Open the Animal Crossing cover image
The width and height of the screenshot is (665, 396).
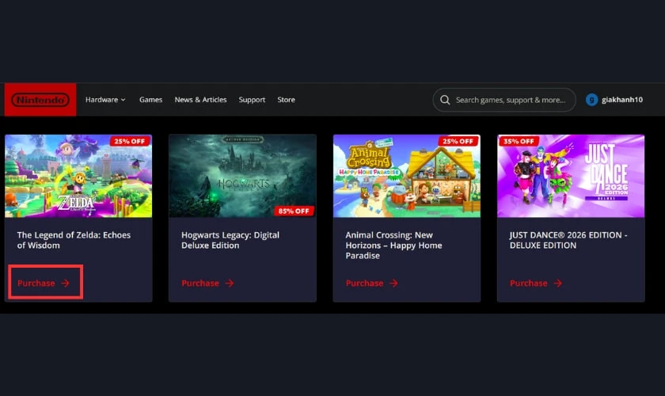[x=407, y=176]
